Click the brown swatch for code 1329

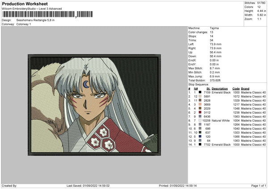point(200,100)
